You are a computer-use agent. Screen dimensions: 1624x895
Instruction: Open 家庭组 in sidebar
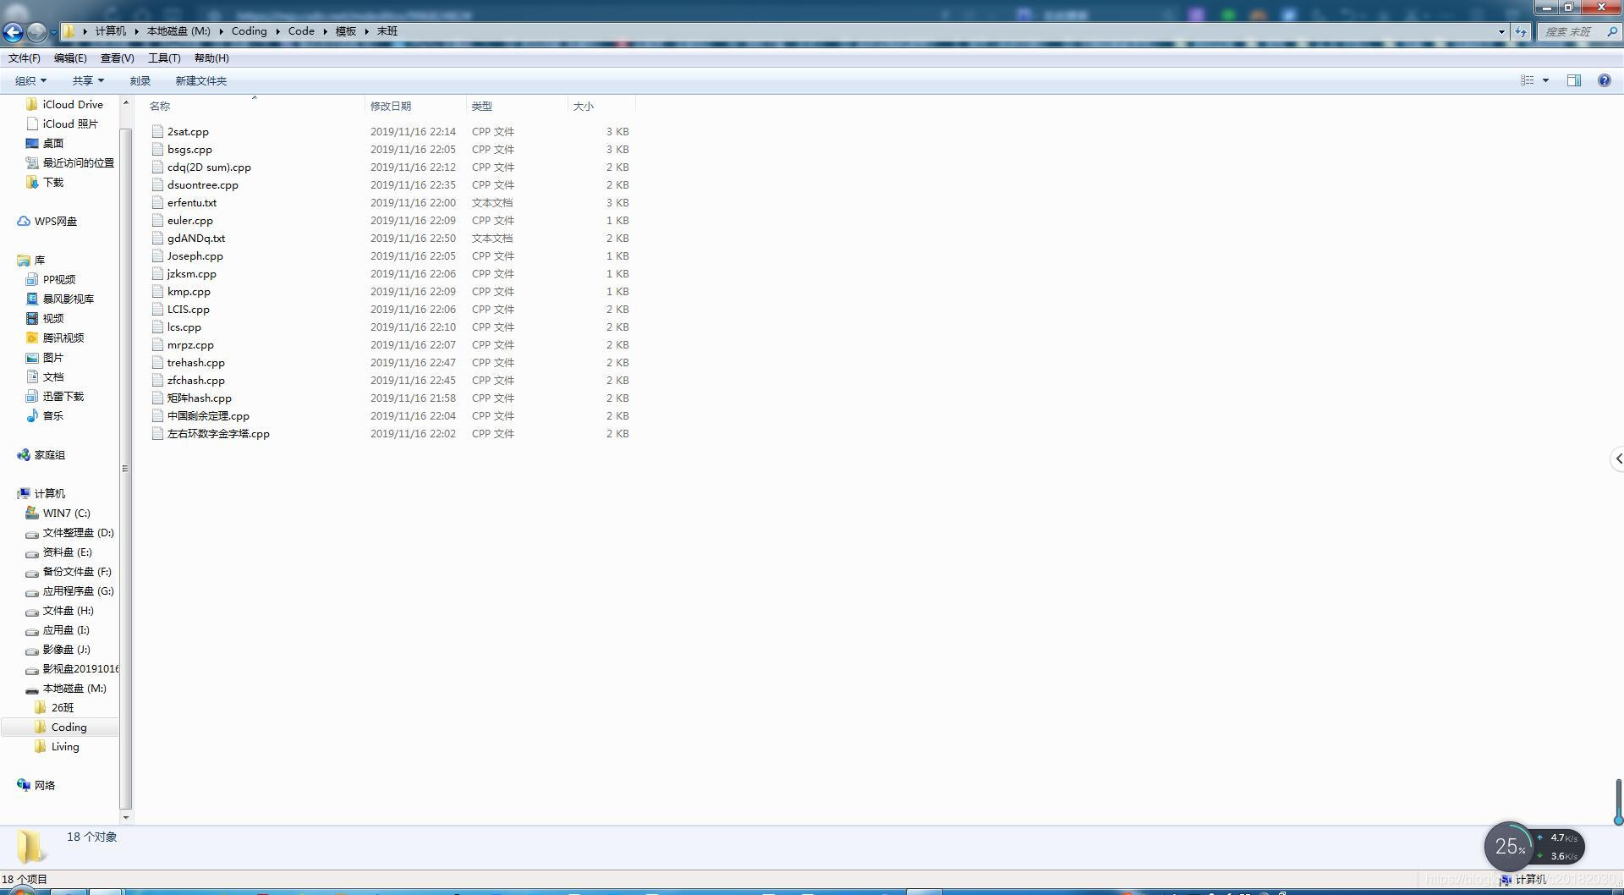point(49,454)
